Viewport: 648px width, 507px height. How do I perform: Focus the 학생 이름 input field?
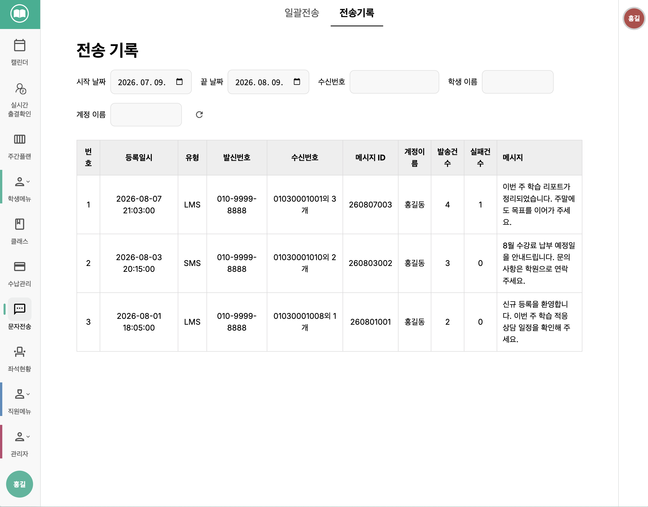[x=517, y=82]
